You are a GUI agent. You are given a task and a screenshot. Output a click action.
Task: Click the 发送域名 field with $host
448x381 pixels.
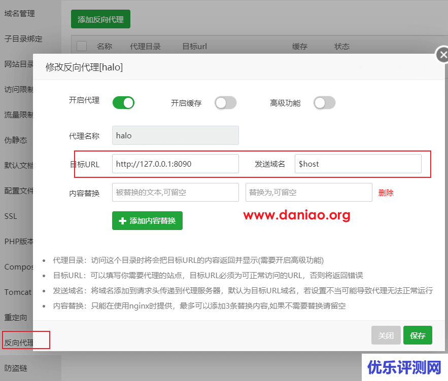click(x=358, y=164)
